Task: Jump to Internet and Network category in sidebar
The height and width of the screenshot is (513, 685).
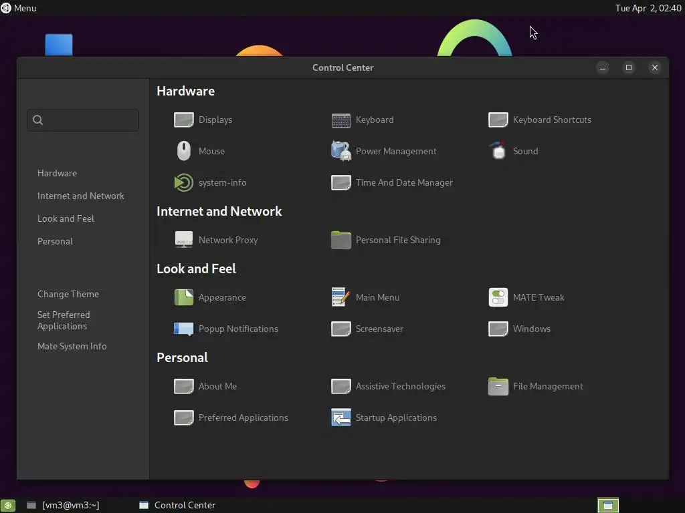Action: tap(81, 196)
